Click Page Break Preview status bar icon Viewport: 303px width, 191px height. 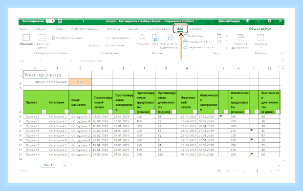237,171
